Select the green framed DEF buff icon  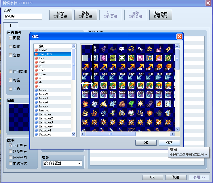click(x=113, y=85)
